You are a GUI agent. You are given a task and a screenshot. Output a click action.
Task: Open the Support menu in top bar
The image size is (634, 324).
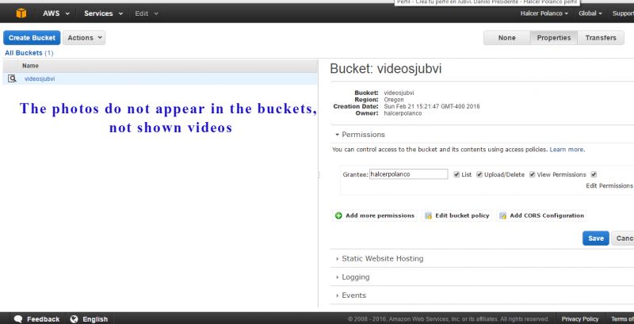623,13
